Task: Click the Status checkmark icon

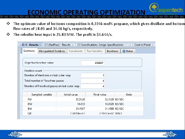Action: coord(124,51)
